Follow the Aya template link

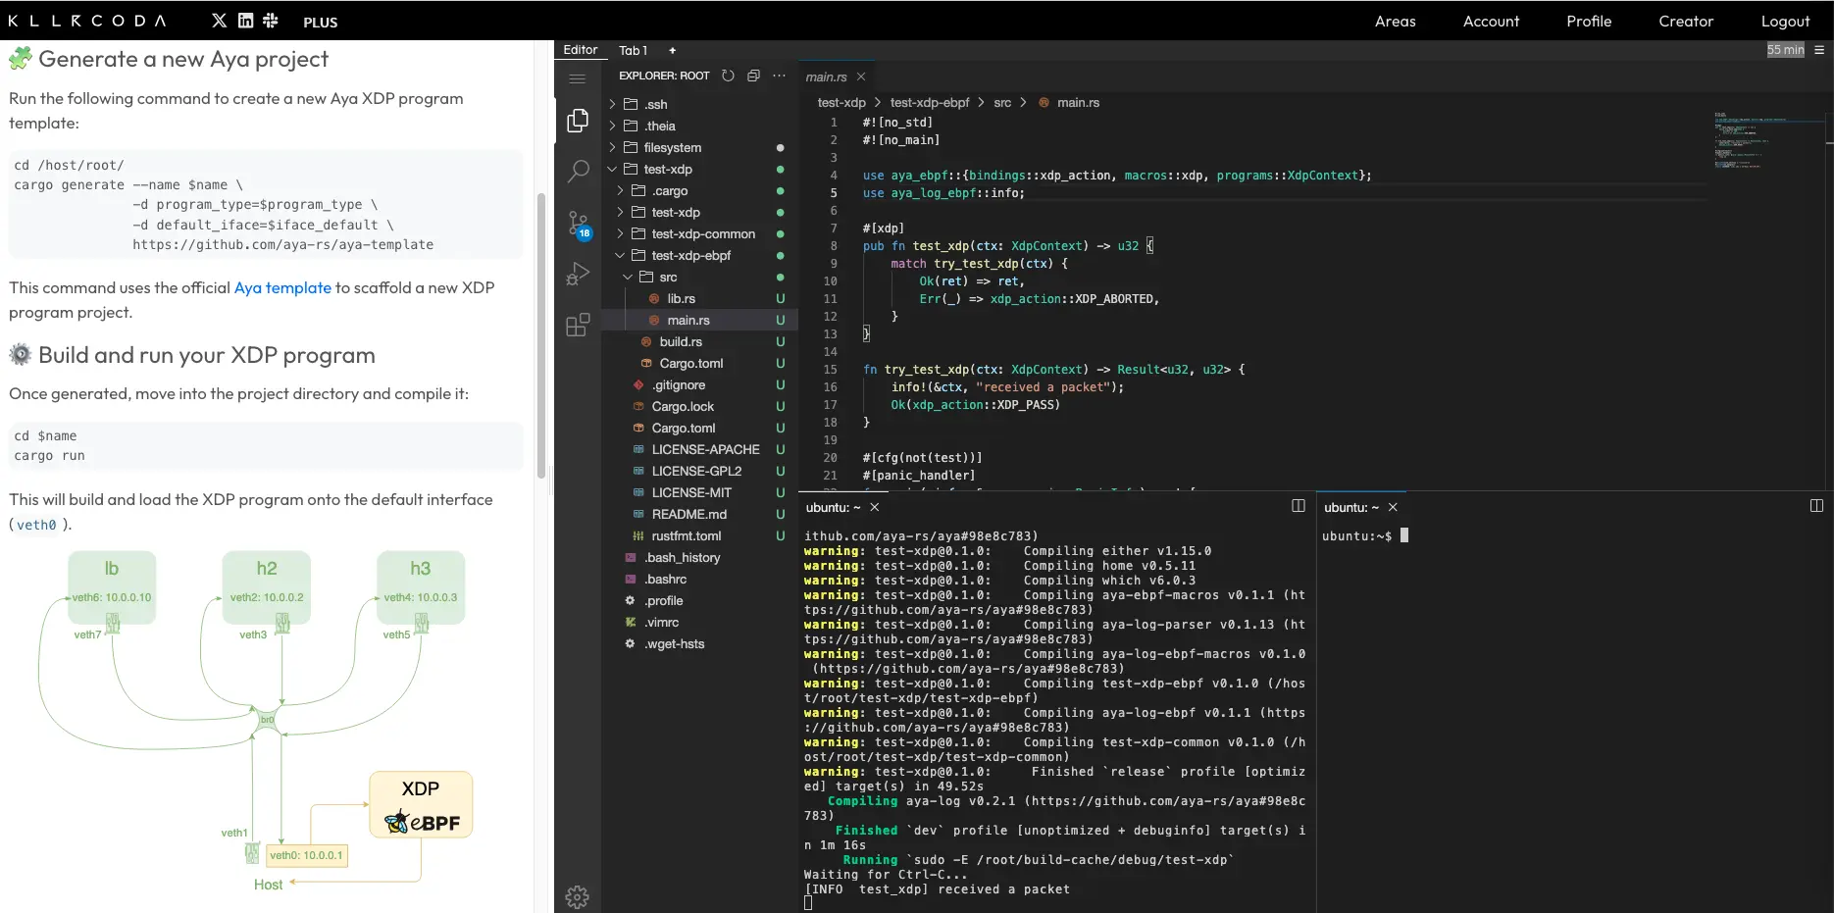click(x=282, y=287)
